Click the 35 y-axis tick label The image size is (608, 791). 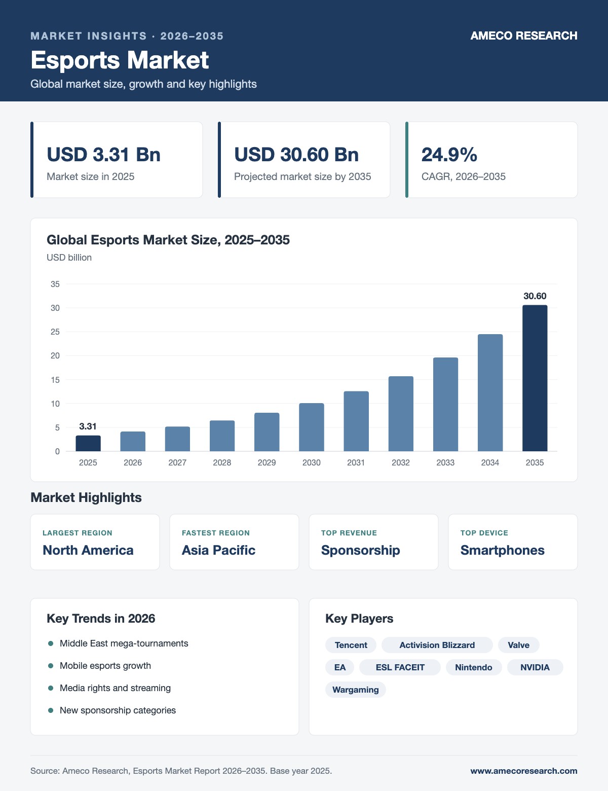[x=55, y=284]
